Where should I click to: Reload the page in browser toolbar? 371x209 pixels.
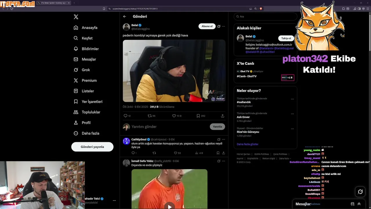click(12, 9)
